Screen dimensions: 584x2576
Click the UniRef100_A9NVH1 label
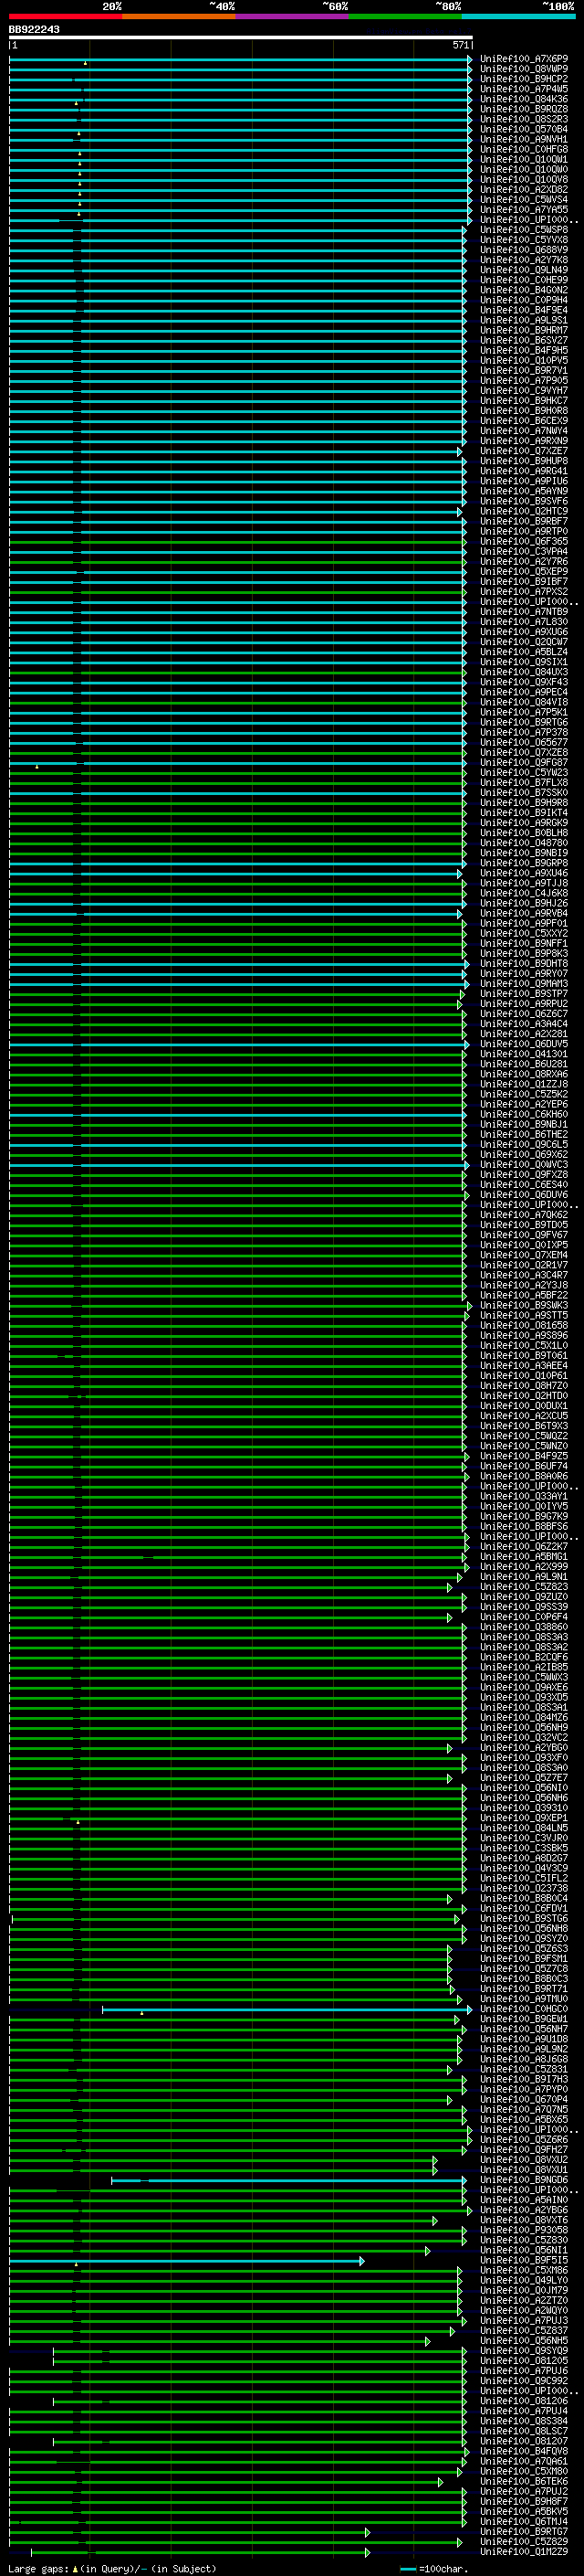click(x=523, y=139)
